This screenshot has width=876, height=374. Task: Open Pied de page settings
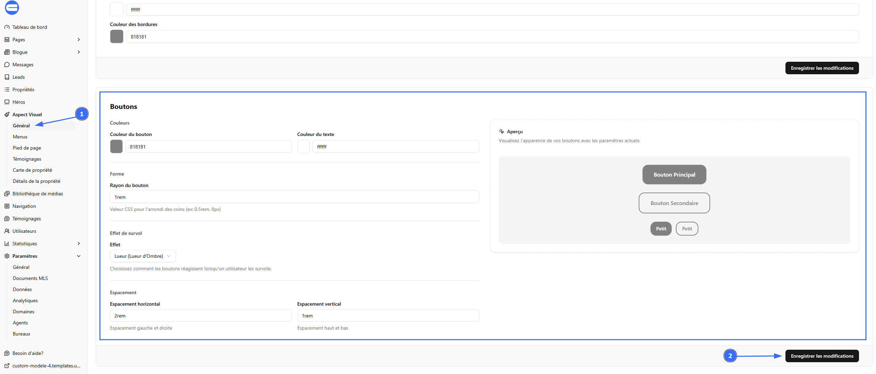pyautogui.click(x=27, y=148)
